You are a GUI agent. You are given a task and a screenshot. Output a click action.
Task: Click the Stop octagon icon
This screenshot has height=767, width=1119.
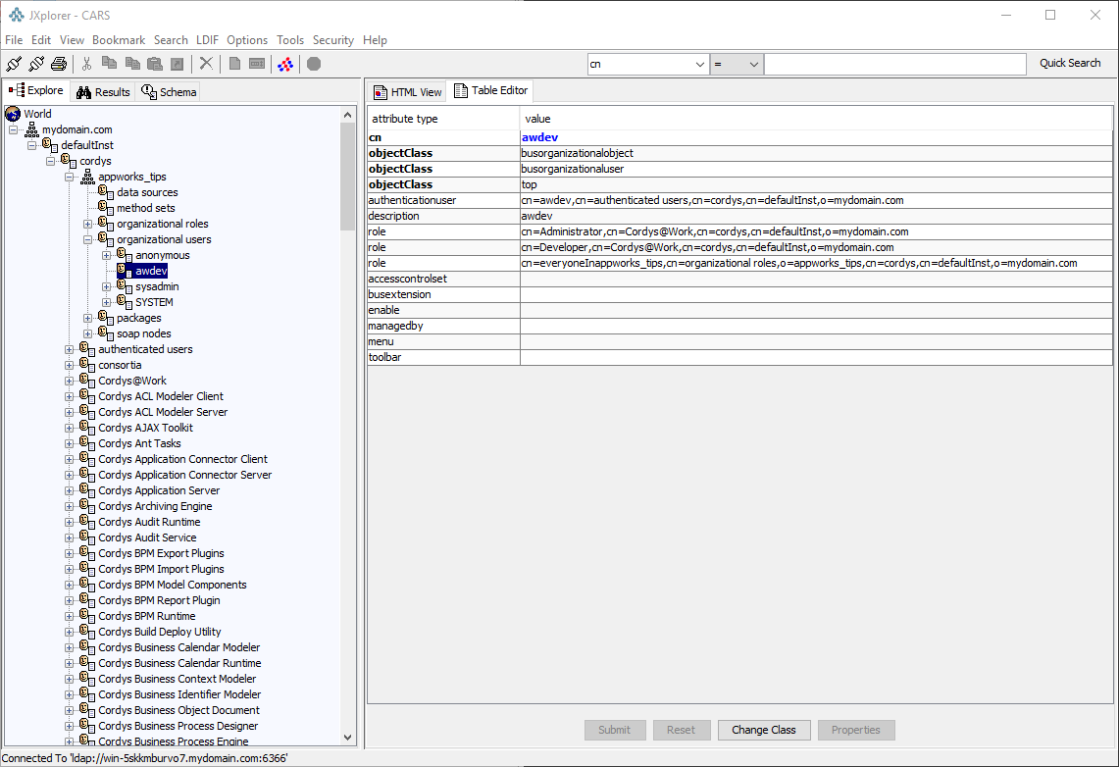(313, 64)
